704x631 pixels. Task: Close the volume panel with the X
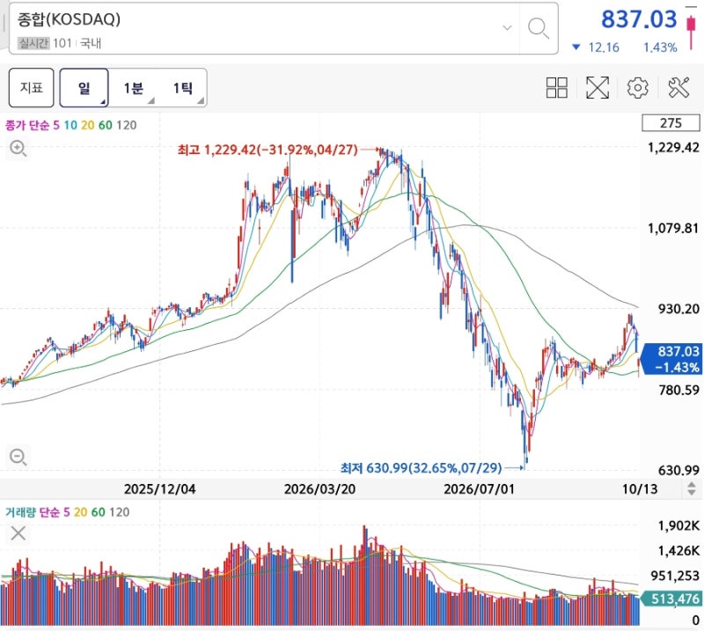(x=18, y=533)
